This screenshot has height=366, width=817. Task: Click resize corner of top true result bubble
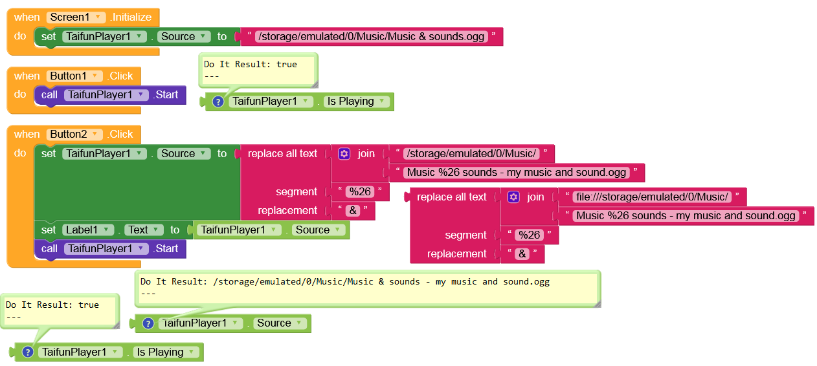(314, 83)
